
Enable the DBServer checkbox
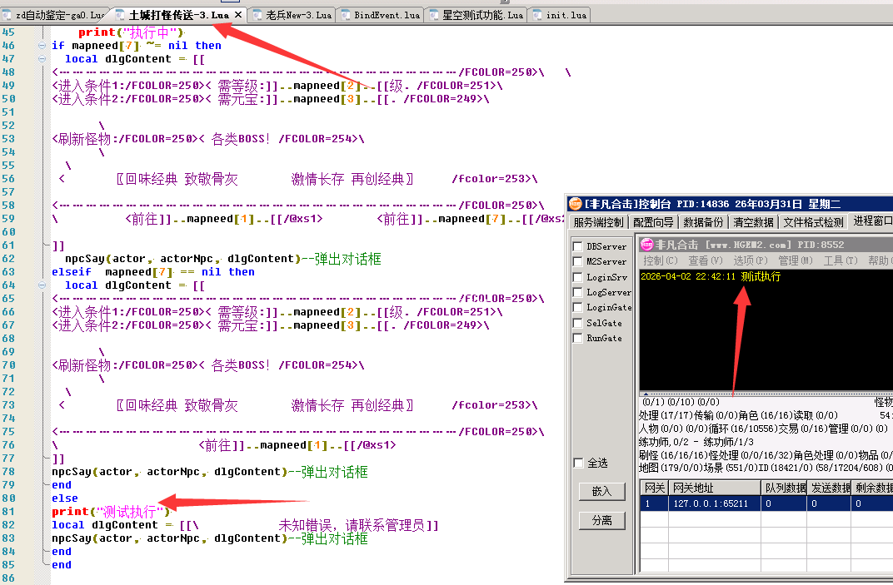click(577, 246)
